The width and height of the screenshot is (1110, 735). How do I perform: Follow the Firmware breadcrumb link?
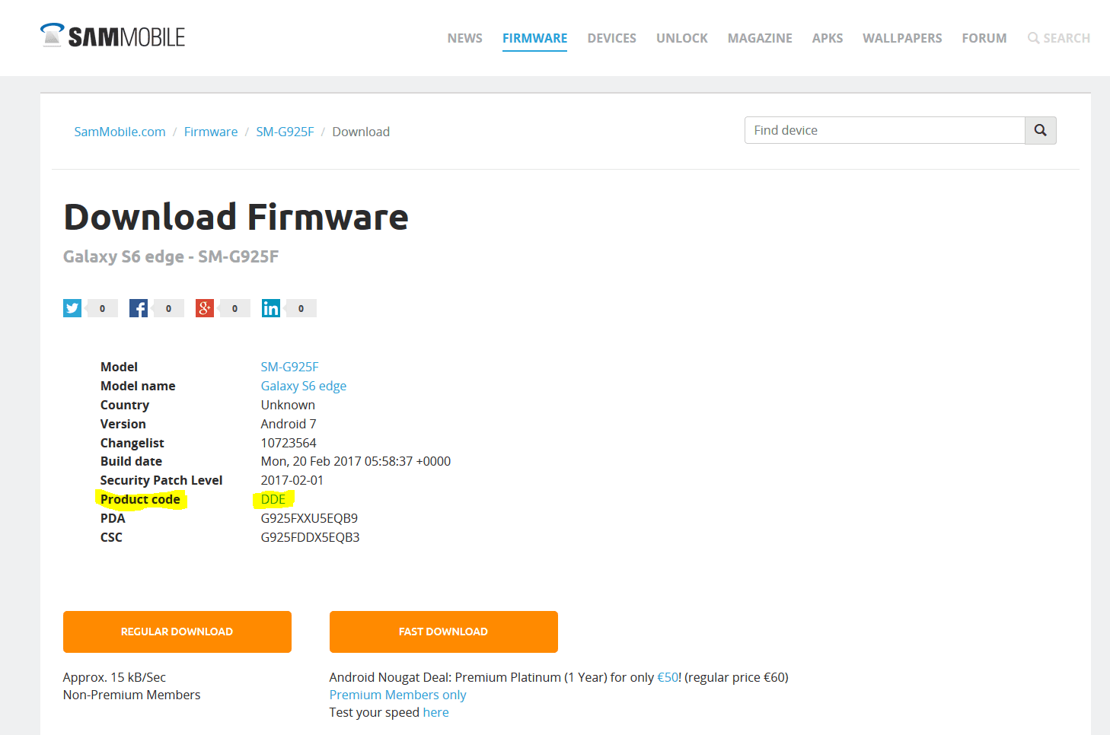211,132
